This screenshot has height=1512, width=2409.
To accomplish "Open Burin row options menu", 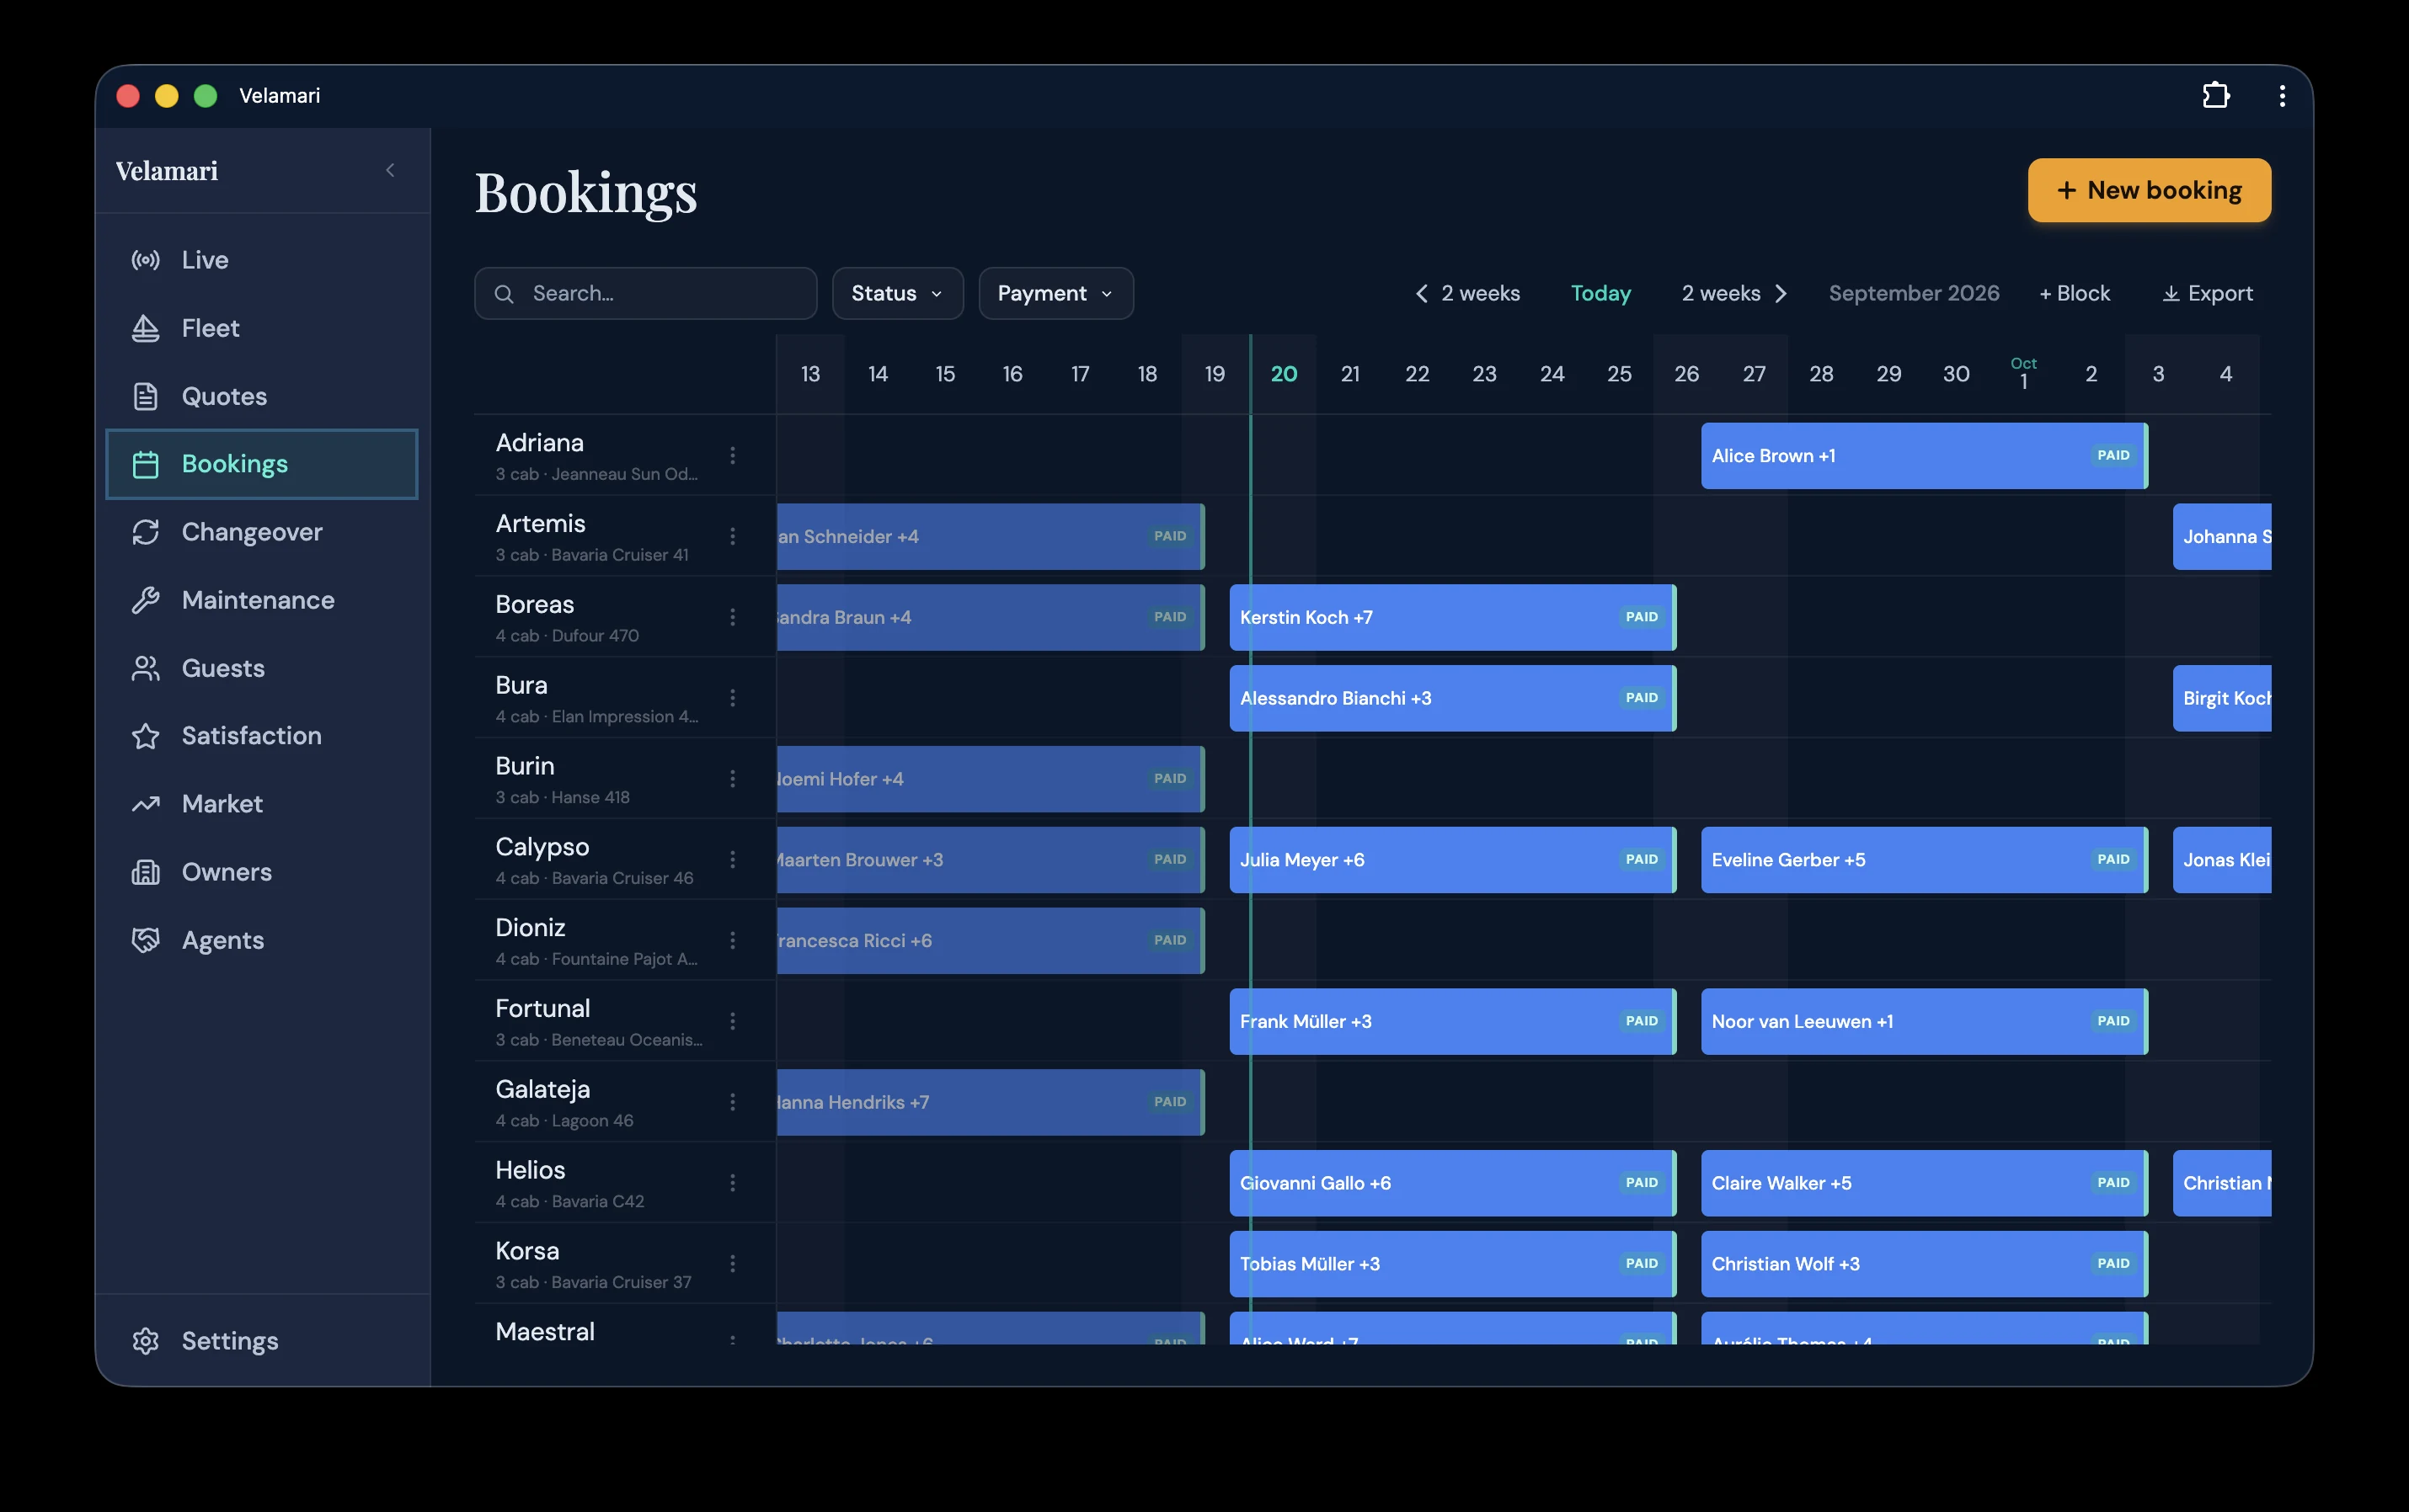I will point(732,778).
